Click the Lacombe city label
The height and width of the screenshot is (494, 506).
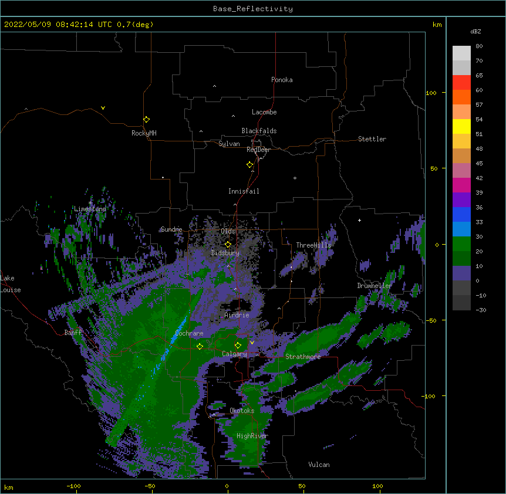[x=264, y=112]
